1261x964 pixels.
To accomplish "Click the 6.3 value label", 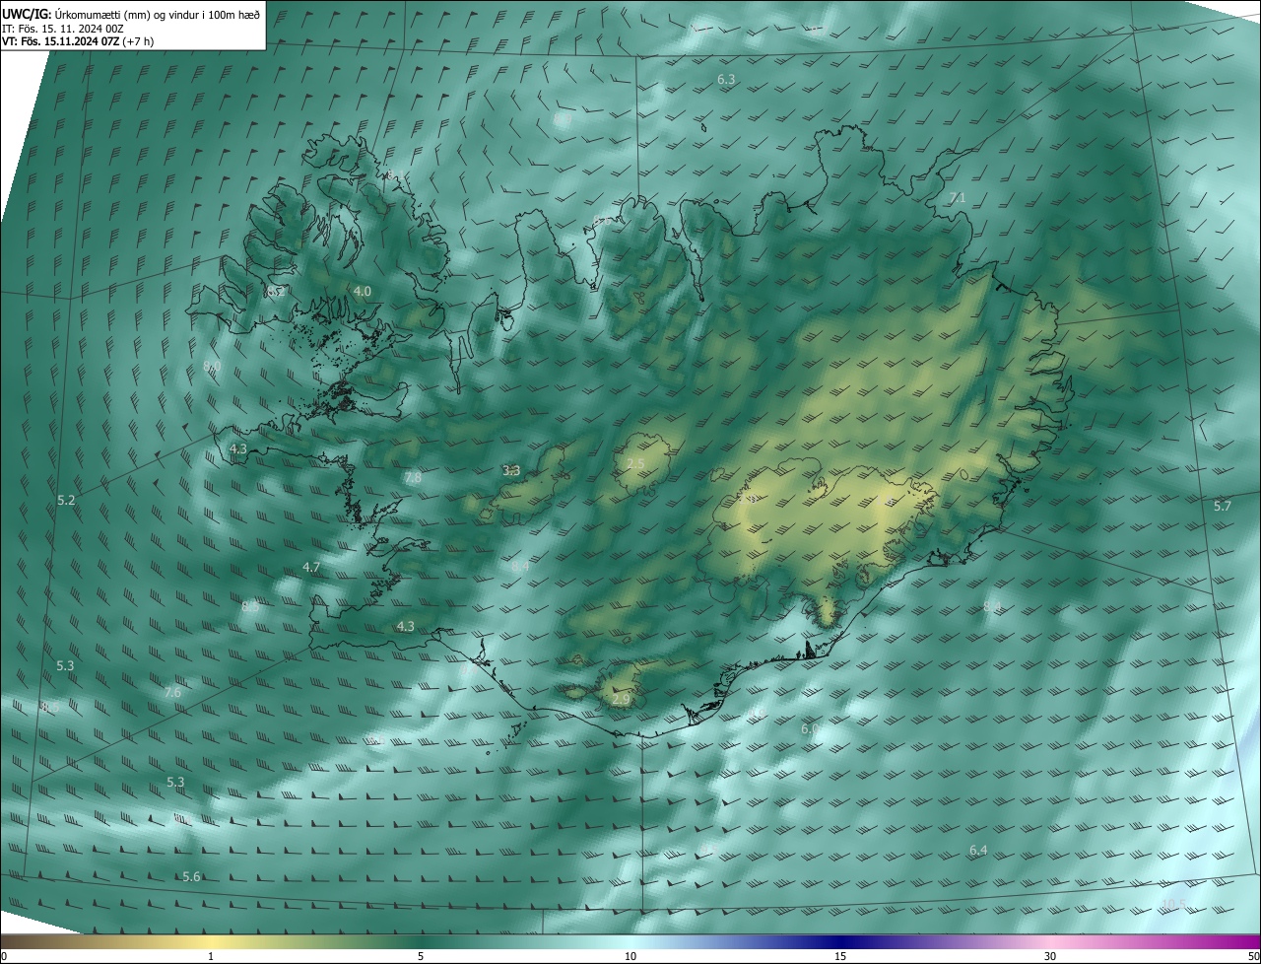I will [726, 78].
